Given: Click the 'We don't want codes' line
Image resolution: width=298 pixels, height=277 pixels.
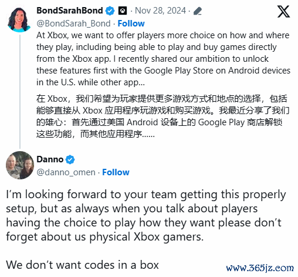Looking at the screenshot, I should 82,265.
